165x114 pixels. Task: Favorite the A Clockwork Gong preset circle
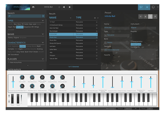[x=97, y=25]
